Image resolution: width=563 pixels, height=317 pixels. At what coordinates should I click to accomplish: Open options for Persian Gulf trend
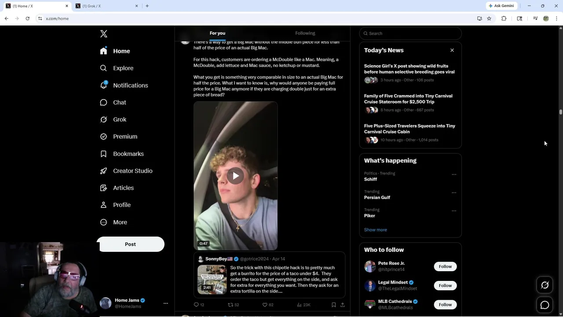pos(454,193)
